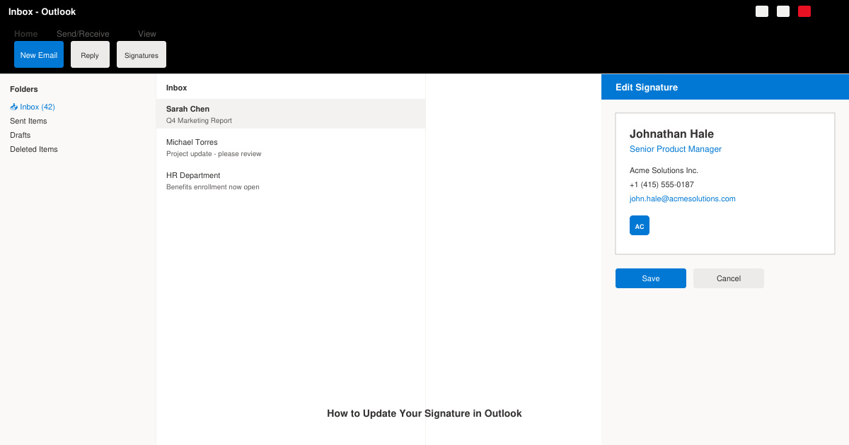Click the Folders heading
849x445 pixels.
(24, 89)
